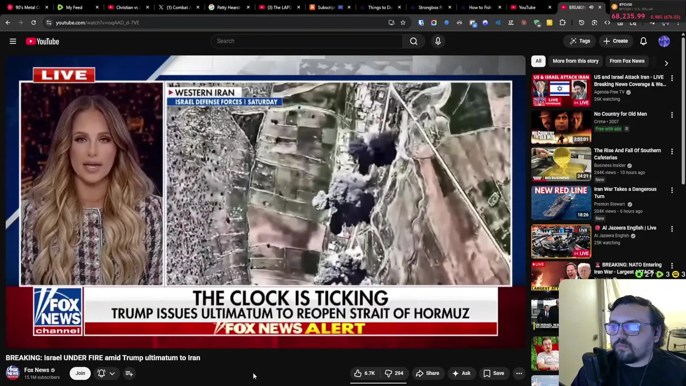Mute the BREAKING tab audio icon

point(591,8)
